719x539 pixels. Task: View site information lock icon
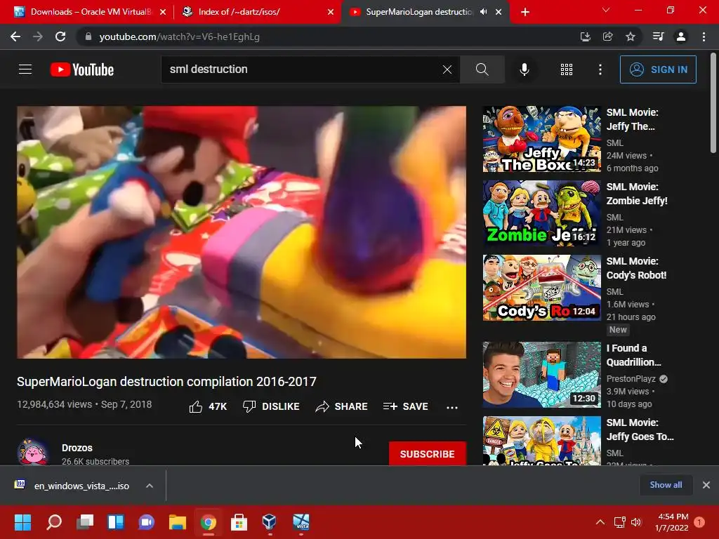point(88,36)
